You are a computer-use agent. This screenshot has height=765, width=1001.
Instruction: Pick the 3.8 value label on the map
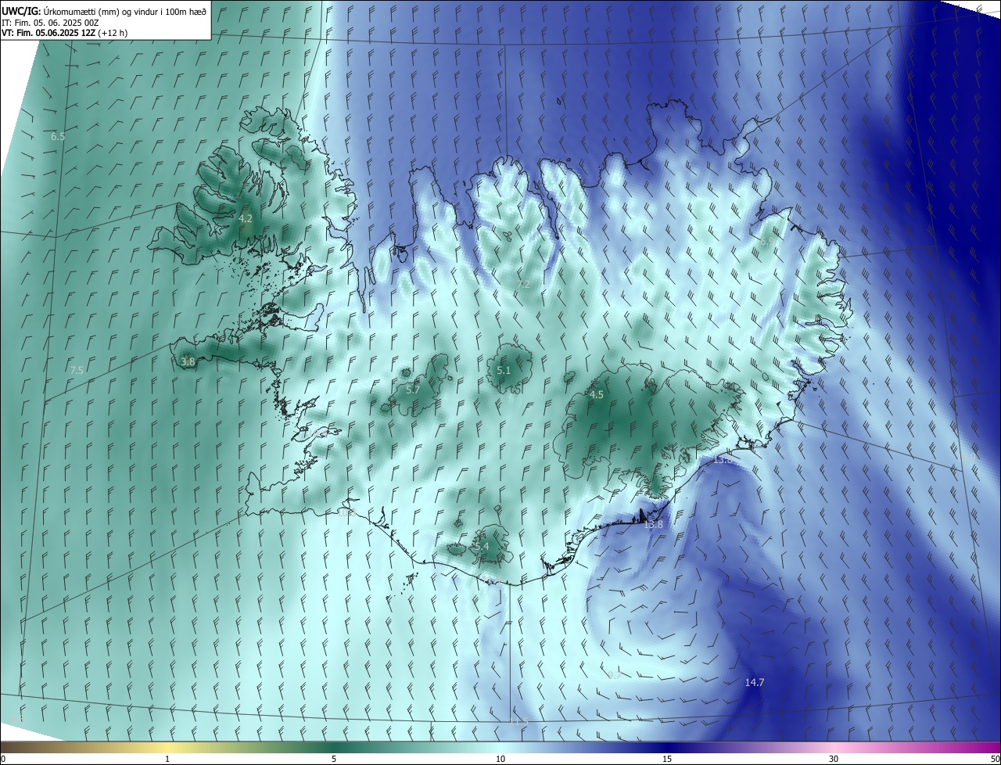coord(188,361)
